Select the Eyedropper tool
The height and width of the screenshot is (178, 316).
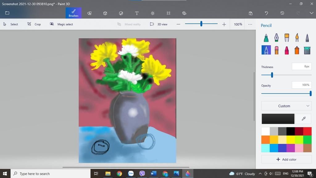coord(303,119)
